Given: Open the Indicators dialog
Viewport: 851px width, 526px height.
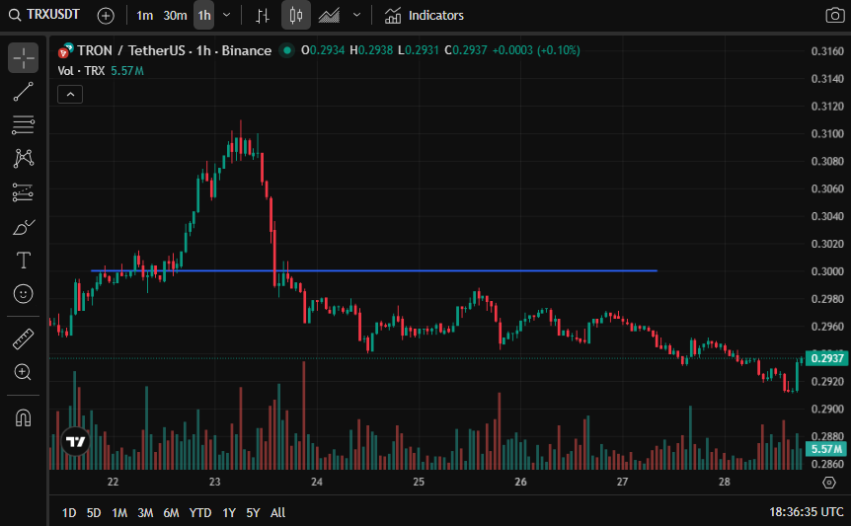Looking at the screenshot, I should click(x=425, y=16).
